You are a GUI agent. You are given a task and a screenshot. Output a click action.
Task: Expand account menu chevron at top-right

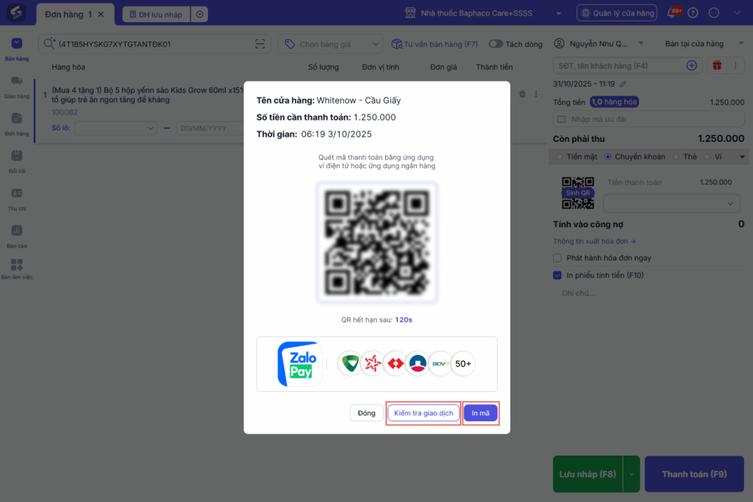coord(737,13)
